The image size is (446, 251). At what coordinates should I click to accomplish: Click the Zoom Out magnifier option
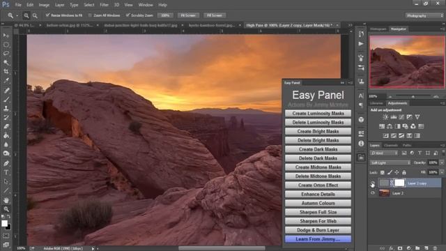(35, 15)
